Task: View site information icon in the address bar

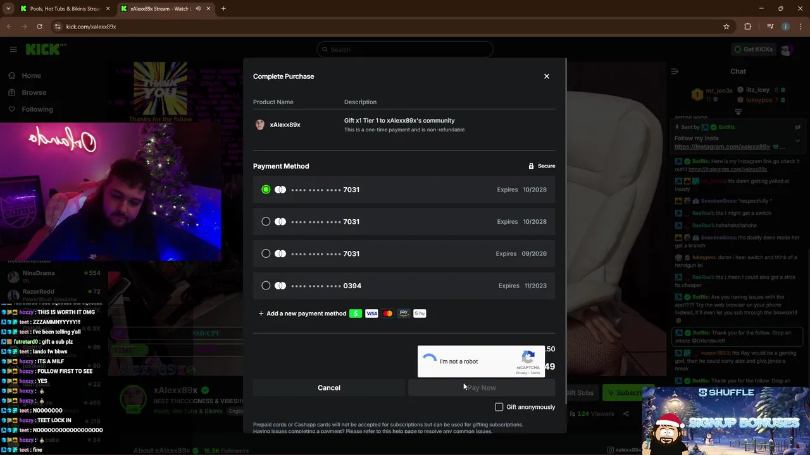Action: point(58,27)
